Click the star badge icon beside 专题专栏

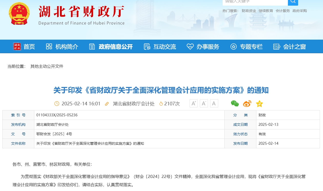[x=233, y=47]
